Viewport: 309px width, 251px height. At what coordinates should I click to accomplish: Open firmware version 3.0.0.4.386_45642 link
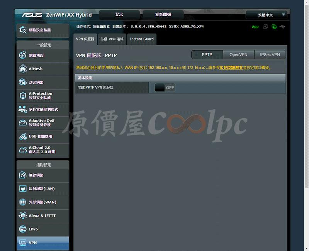click(148, 26)
